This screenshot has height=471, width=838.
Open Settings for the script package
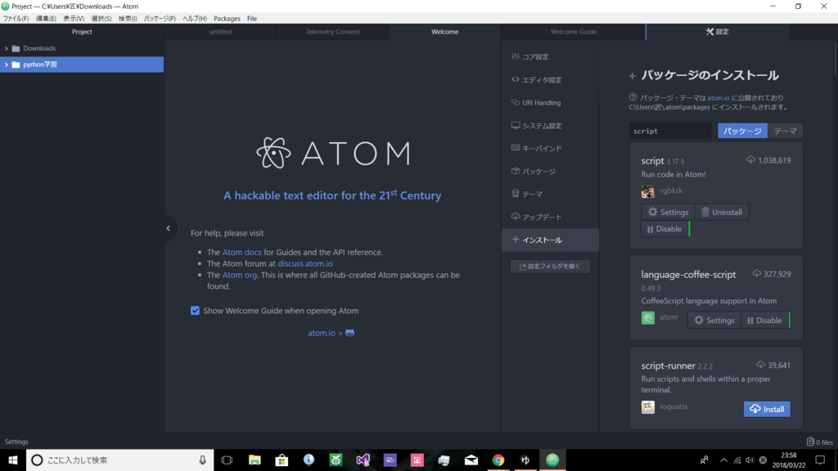[668, 212]
